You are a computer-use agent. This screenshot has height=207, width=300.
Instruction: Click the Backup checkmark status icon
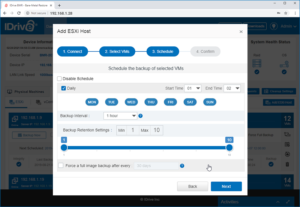click(x=271, y=164)
